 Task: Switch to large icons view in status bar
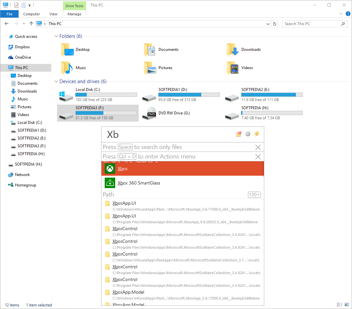click(347, 305)
